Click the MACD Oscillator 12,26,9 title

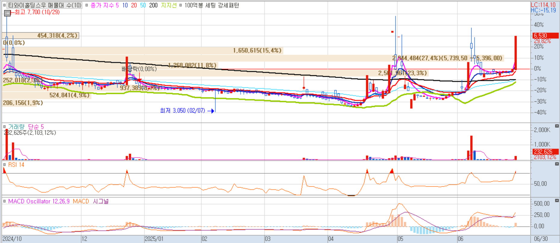pyautogui.click(x=39, y=201)
